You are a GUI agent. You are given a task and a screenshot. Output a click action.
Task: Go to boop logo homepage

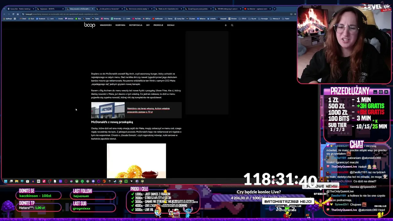[x=90, y=25]
